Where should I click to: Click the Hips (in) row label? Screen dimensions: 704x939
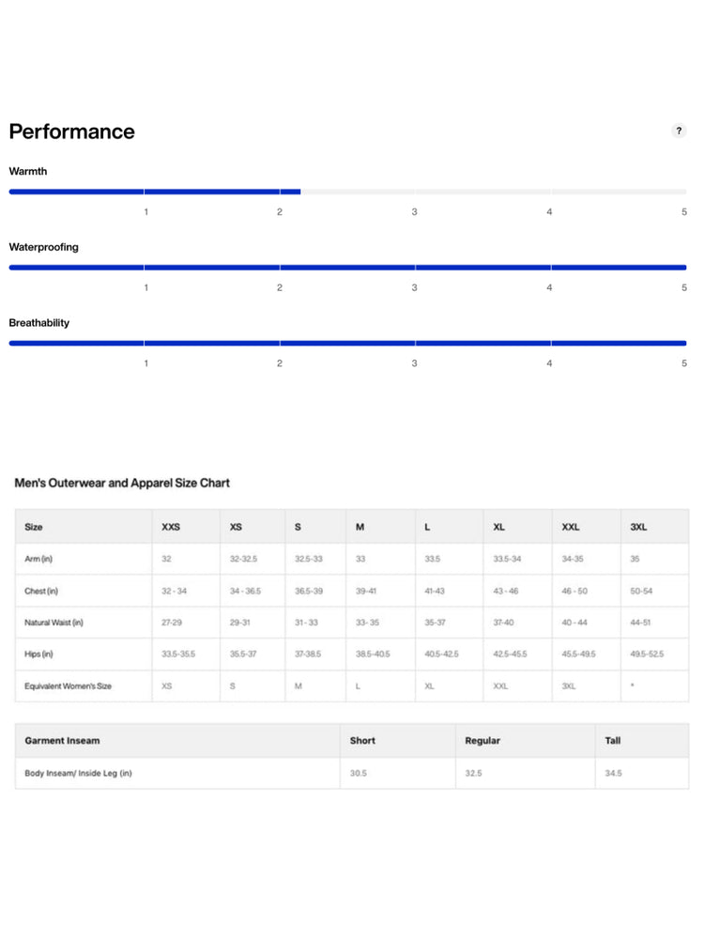click(x=38, y=654)
